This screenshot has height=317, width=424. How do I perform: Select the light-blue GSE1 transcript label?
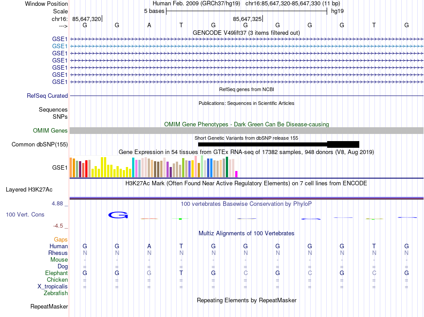tap(60, 46)
